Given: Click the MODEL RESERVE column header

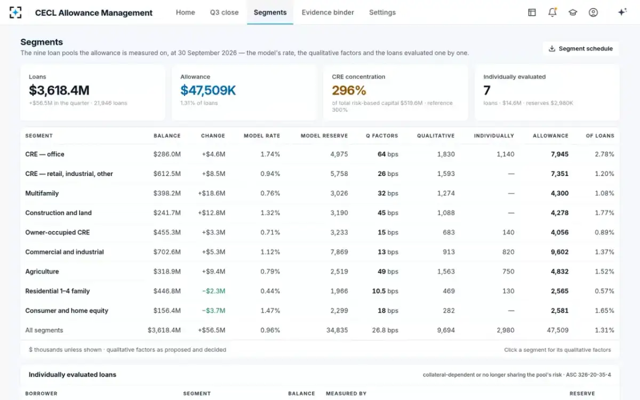Looking at the screenshot, I should pyautogui.click(x=324, y=136).
